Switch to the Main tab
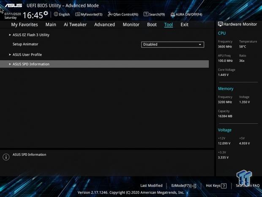The height and width of the screenshot is (197, 262). click(51, 25)
